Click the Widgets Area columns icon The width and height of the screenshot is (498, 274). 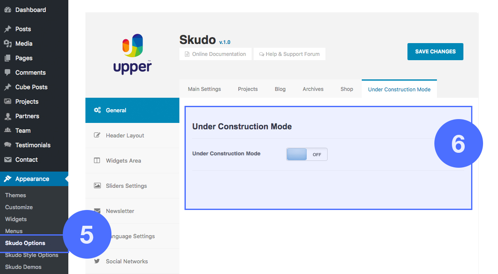pyautogui.click(x=97, y=160)
